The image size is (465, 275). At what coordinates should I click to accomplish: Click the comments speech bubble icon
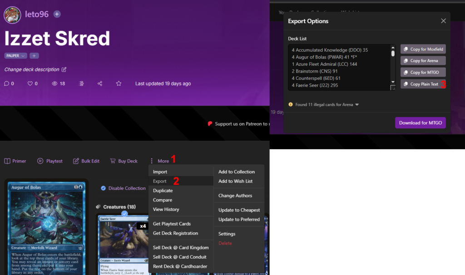[x=6, y=83]
